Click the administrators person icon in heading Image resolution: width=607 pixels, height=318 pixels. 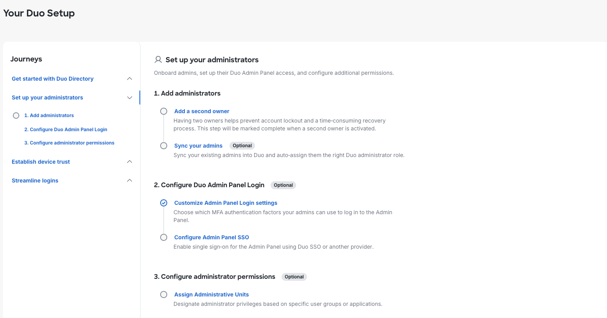point(158,60)
